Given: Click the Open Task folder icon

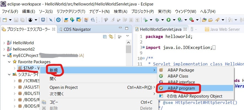Looking at the screenshot, I should [x=210, y=20].
